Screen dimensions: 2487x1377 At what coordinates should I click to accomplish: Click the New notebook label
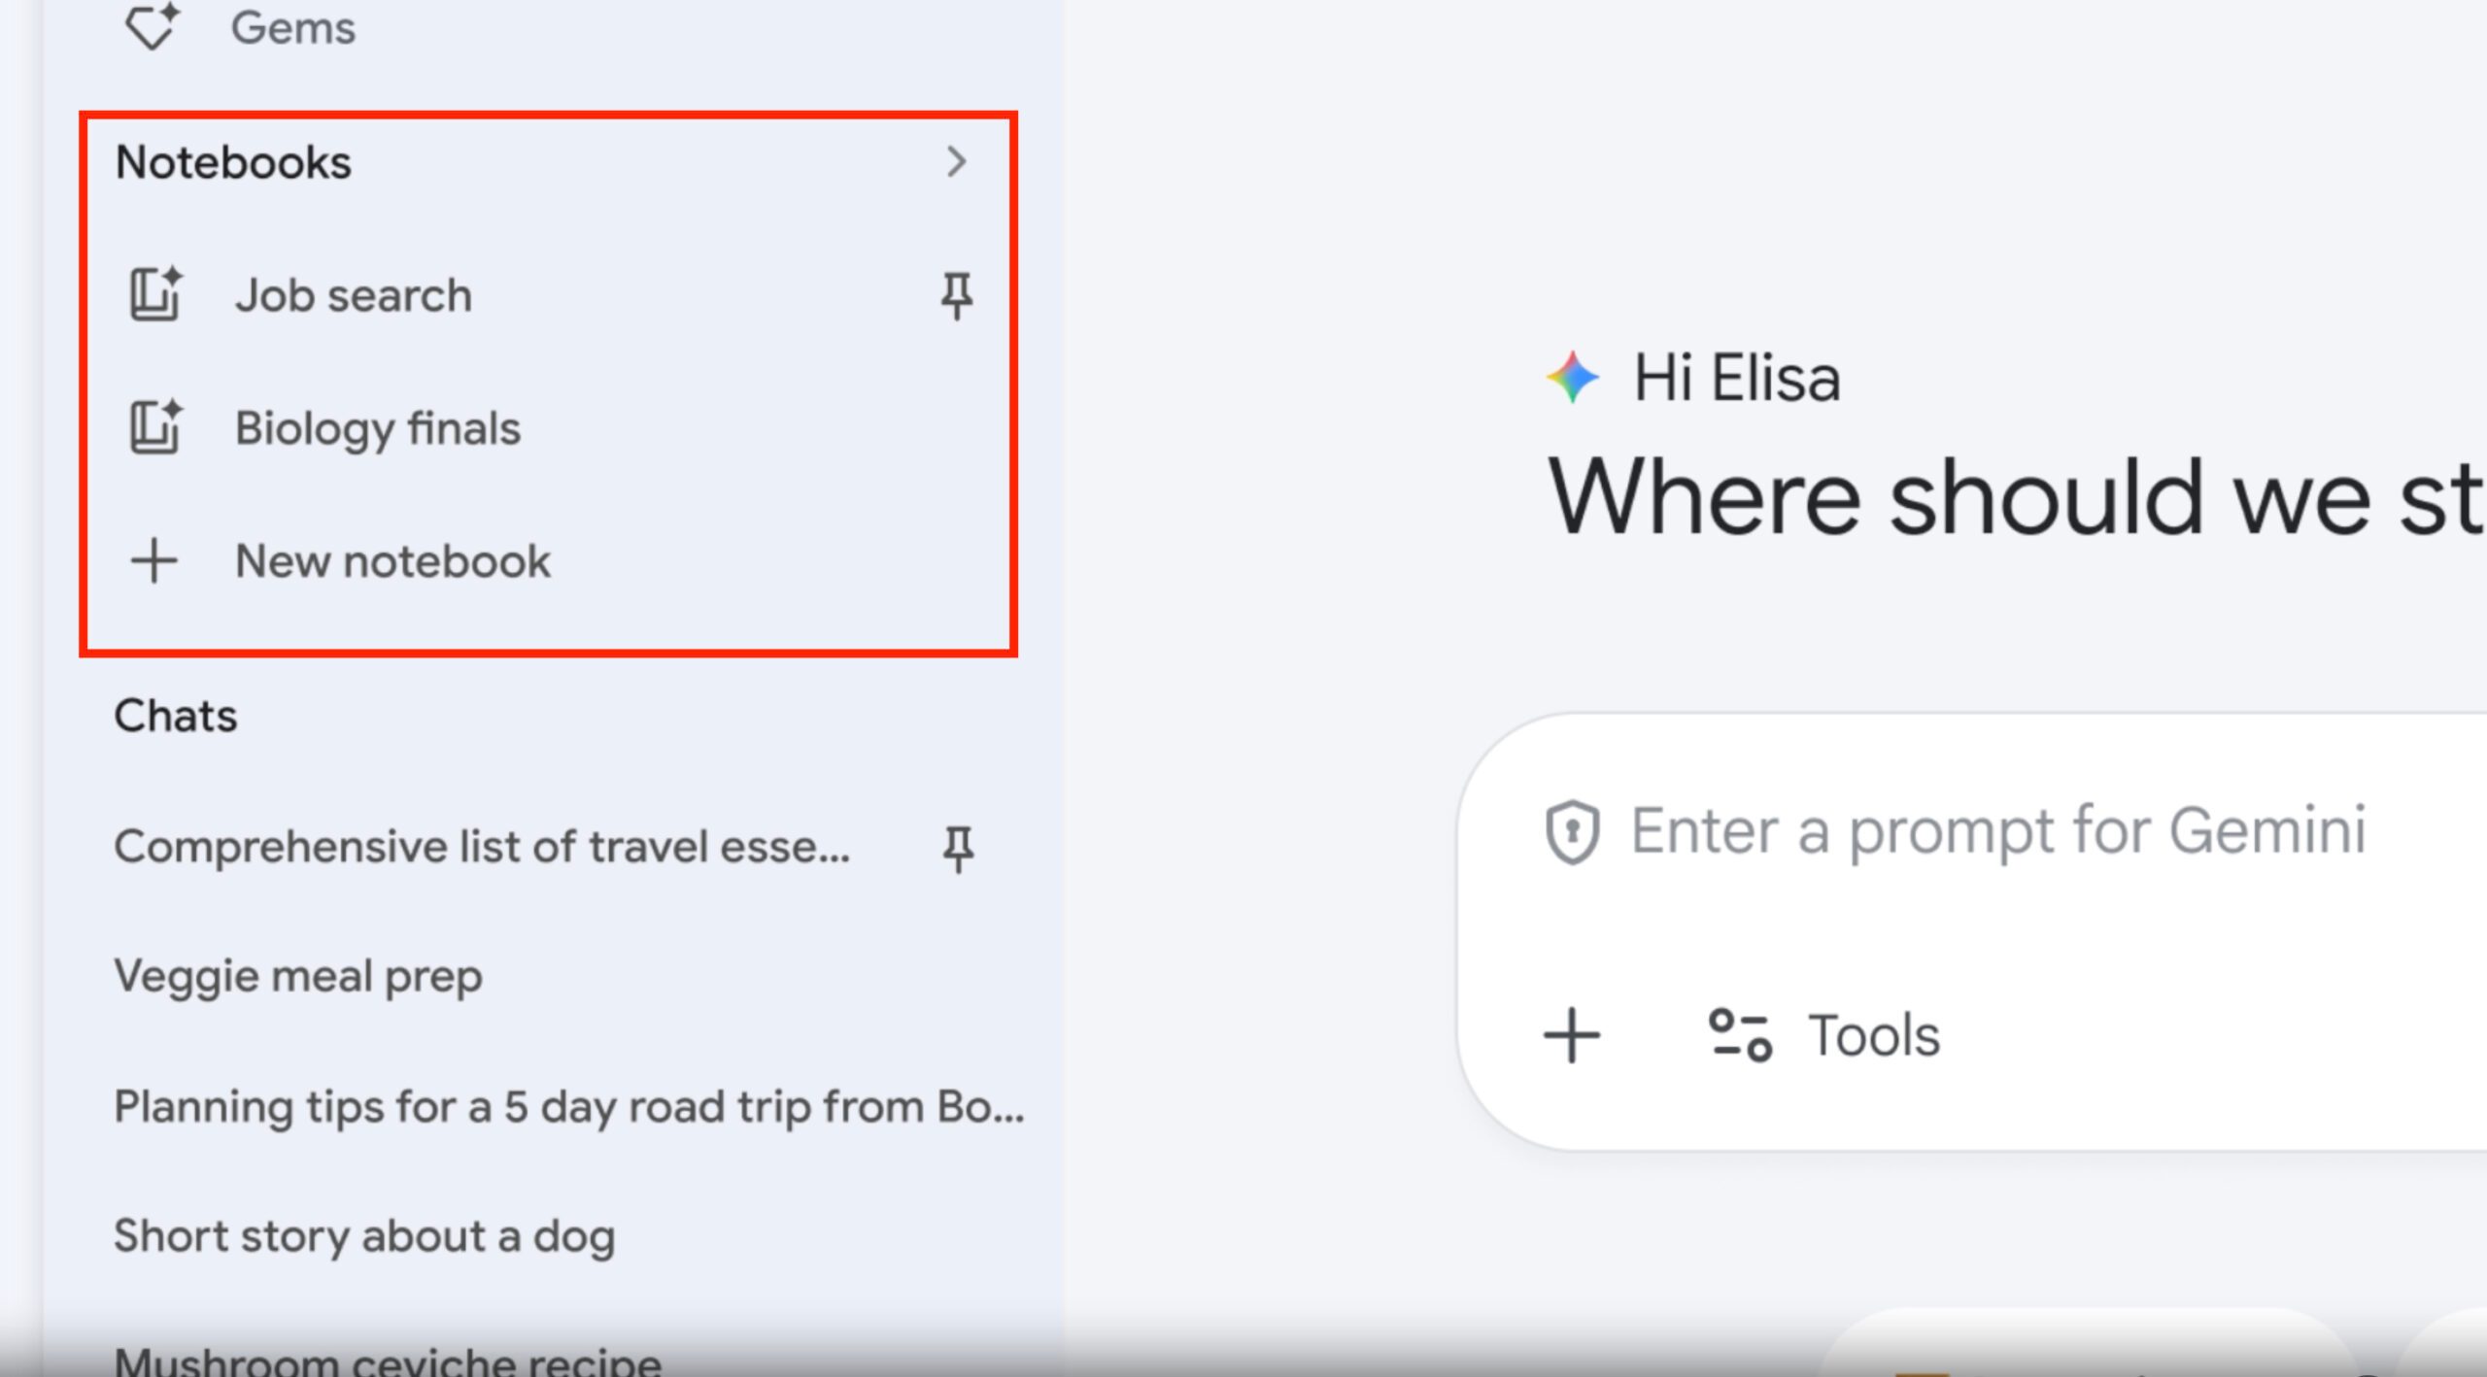392,561
